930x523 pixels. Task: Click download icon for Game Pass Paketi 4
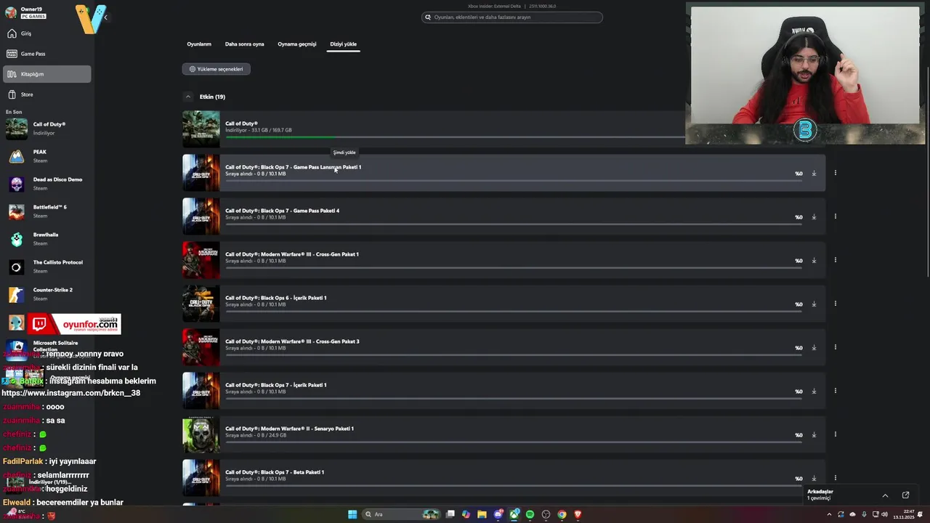point(814,217)
